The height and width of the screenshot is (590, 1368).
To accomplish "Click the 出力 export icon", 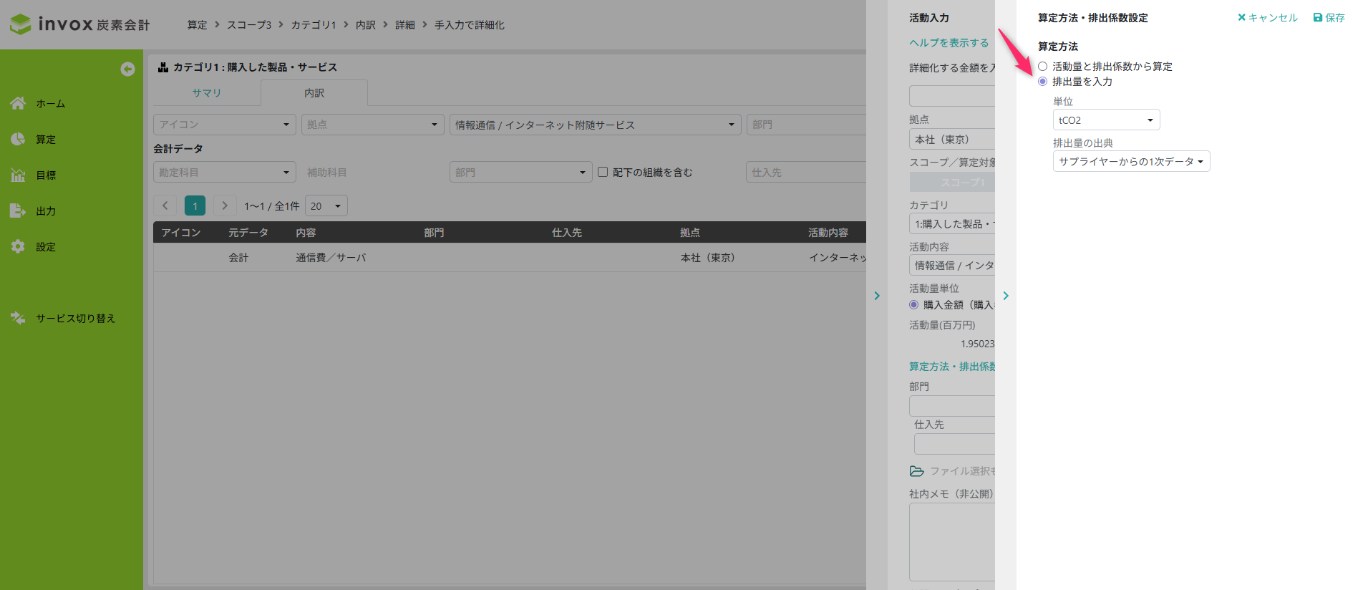I will pos(18,211).
